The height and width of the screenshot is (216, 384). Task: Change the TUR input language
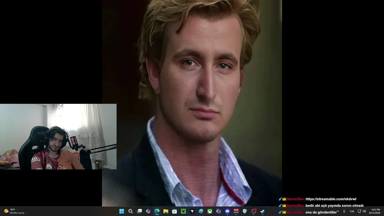[352, 211]
